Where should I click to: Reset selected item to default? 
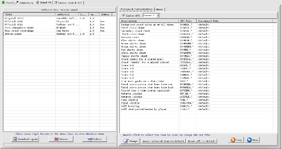click(163, 141)
